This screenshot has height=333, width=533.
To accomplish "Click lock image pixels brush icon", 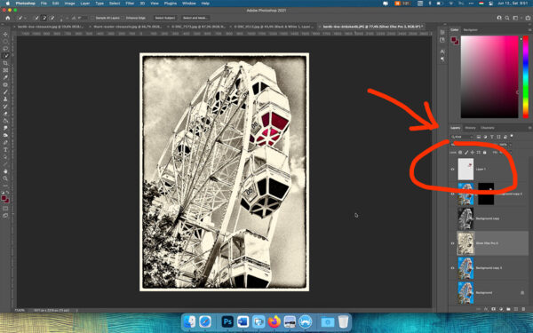I will pos(466,153).
